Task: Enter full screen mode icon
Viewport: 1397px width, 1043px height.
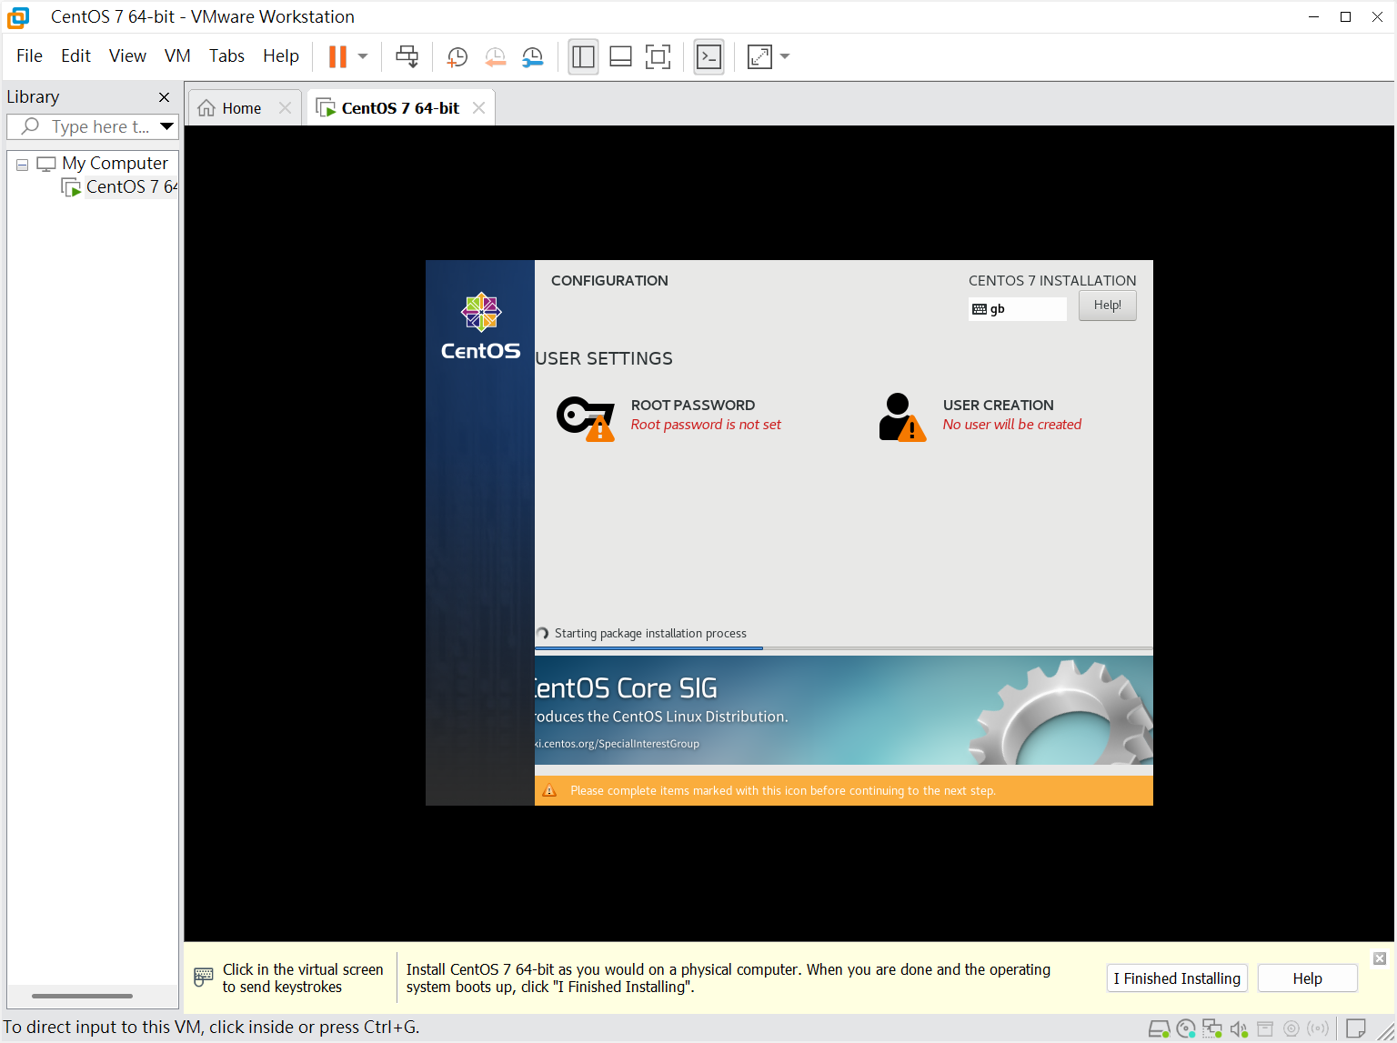Action: tap(658, 56)
